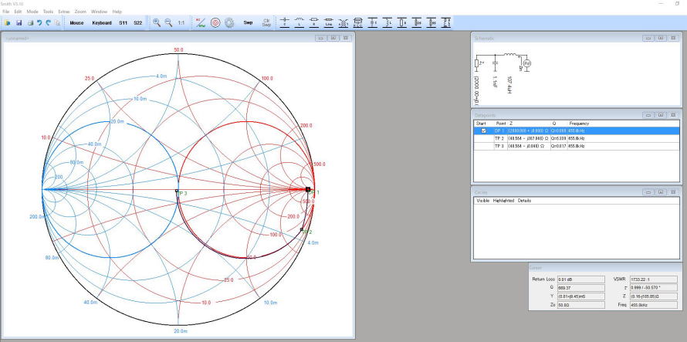Click the VSWR value field

click(653, 279)
